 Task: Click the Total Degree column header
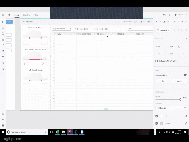pyautogui.click(x=125, y=34)
